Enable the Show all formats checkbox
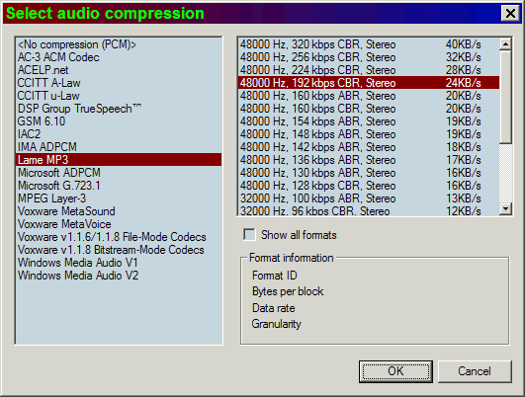 pos(249,234)
